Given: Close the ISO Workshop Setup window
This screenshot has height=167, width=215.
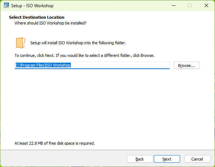Looking at the screenshot, I should pos(206,5).
